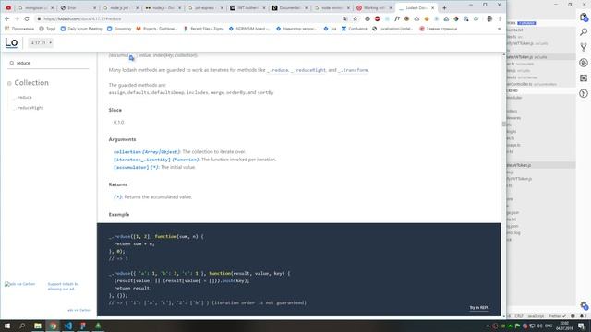Click the taskbar clock and date
591x332 pixels.
click(x=564, y=326)
